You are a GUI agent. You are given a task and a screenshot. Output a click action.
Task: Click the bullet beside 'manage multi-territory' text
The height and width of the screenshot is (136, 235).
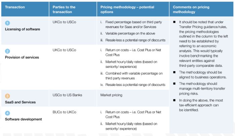coord(175,84)
